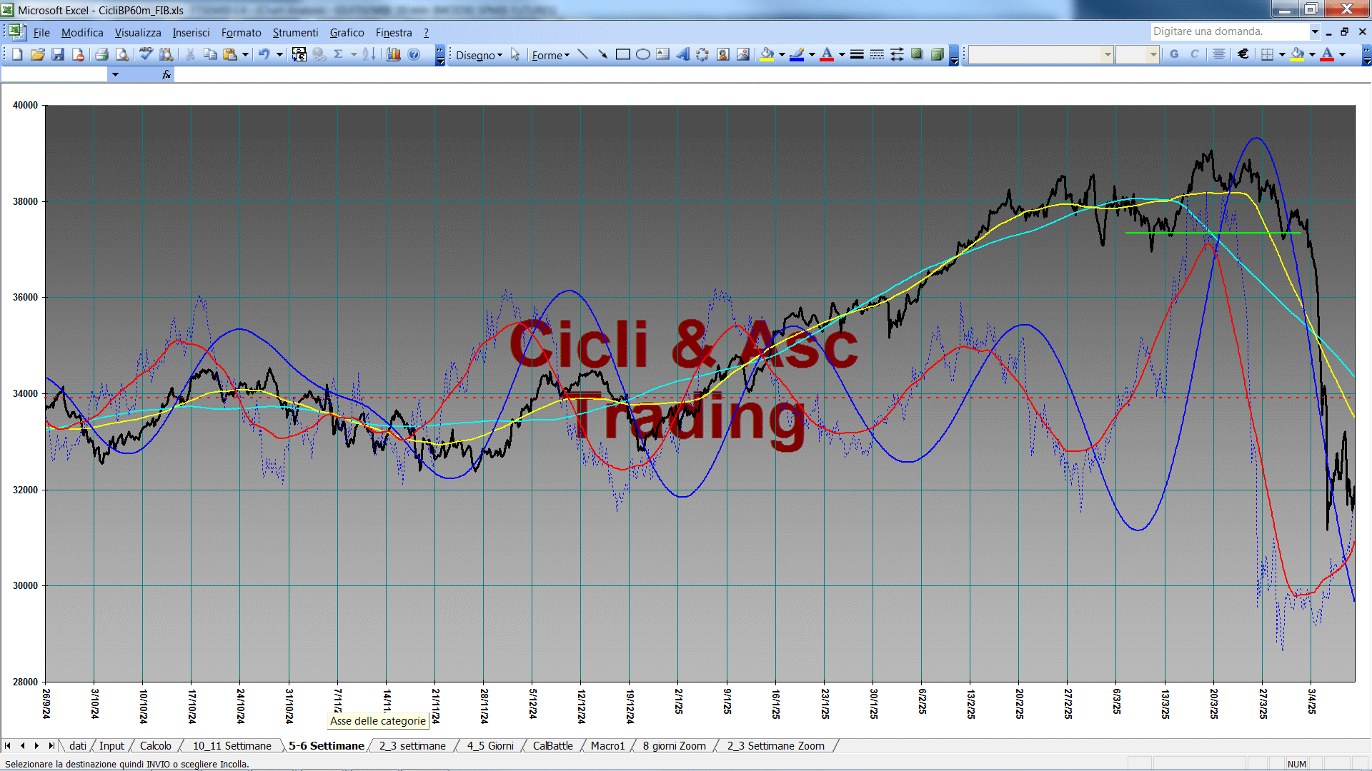The height and width of the screenshot is (771, 1372).
Task: Click the Sort ascending A-Z icon
Action: pos(369,54)
